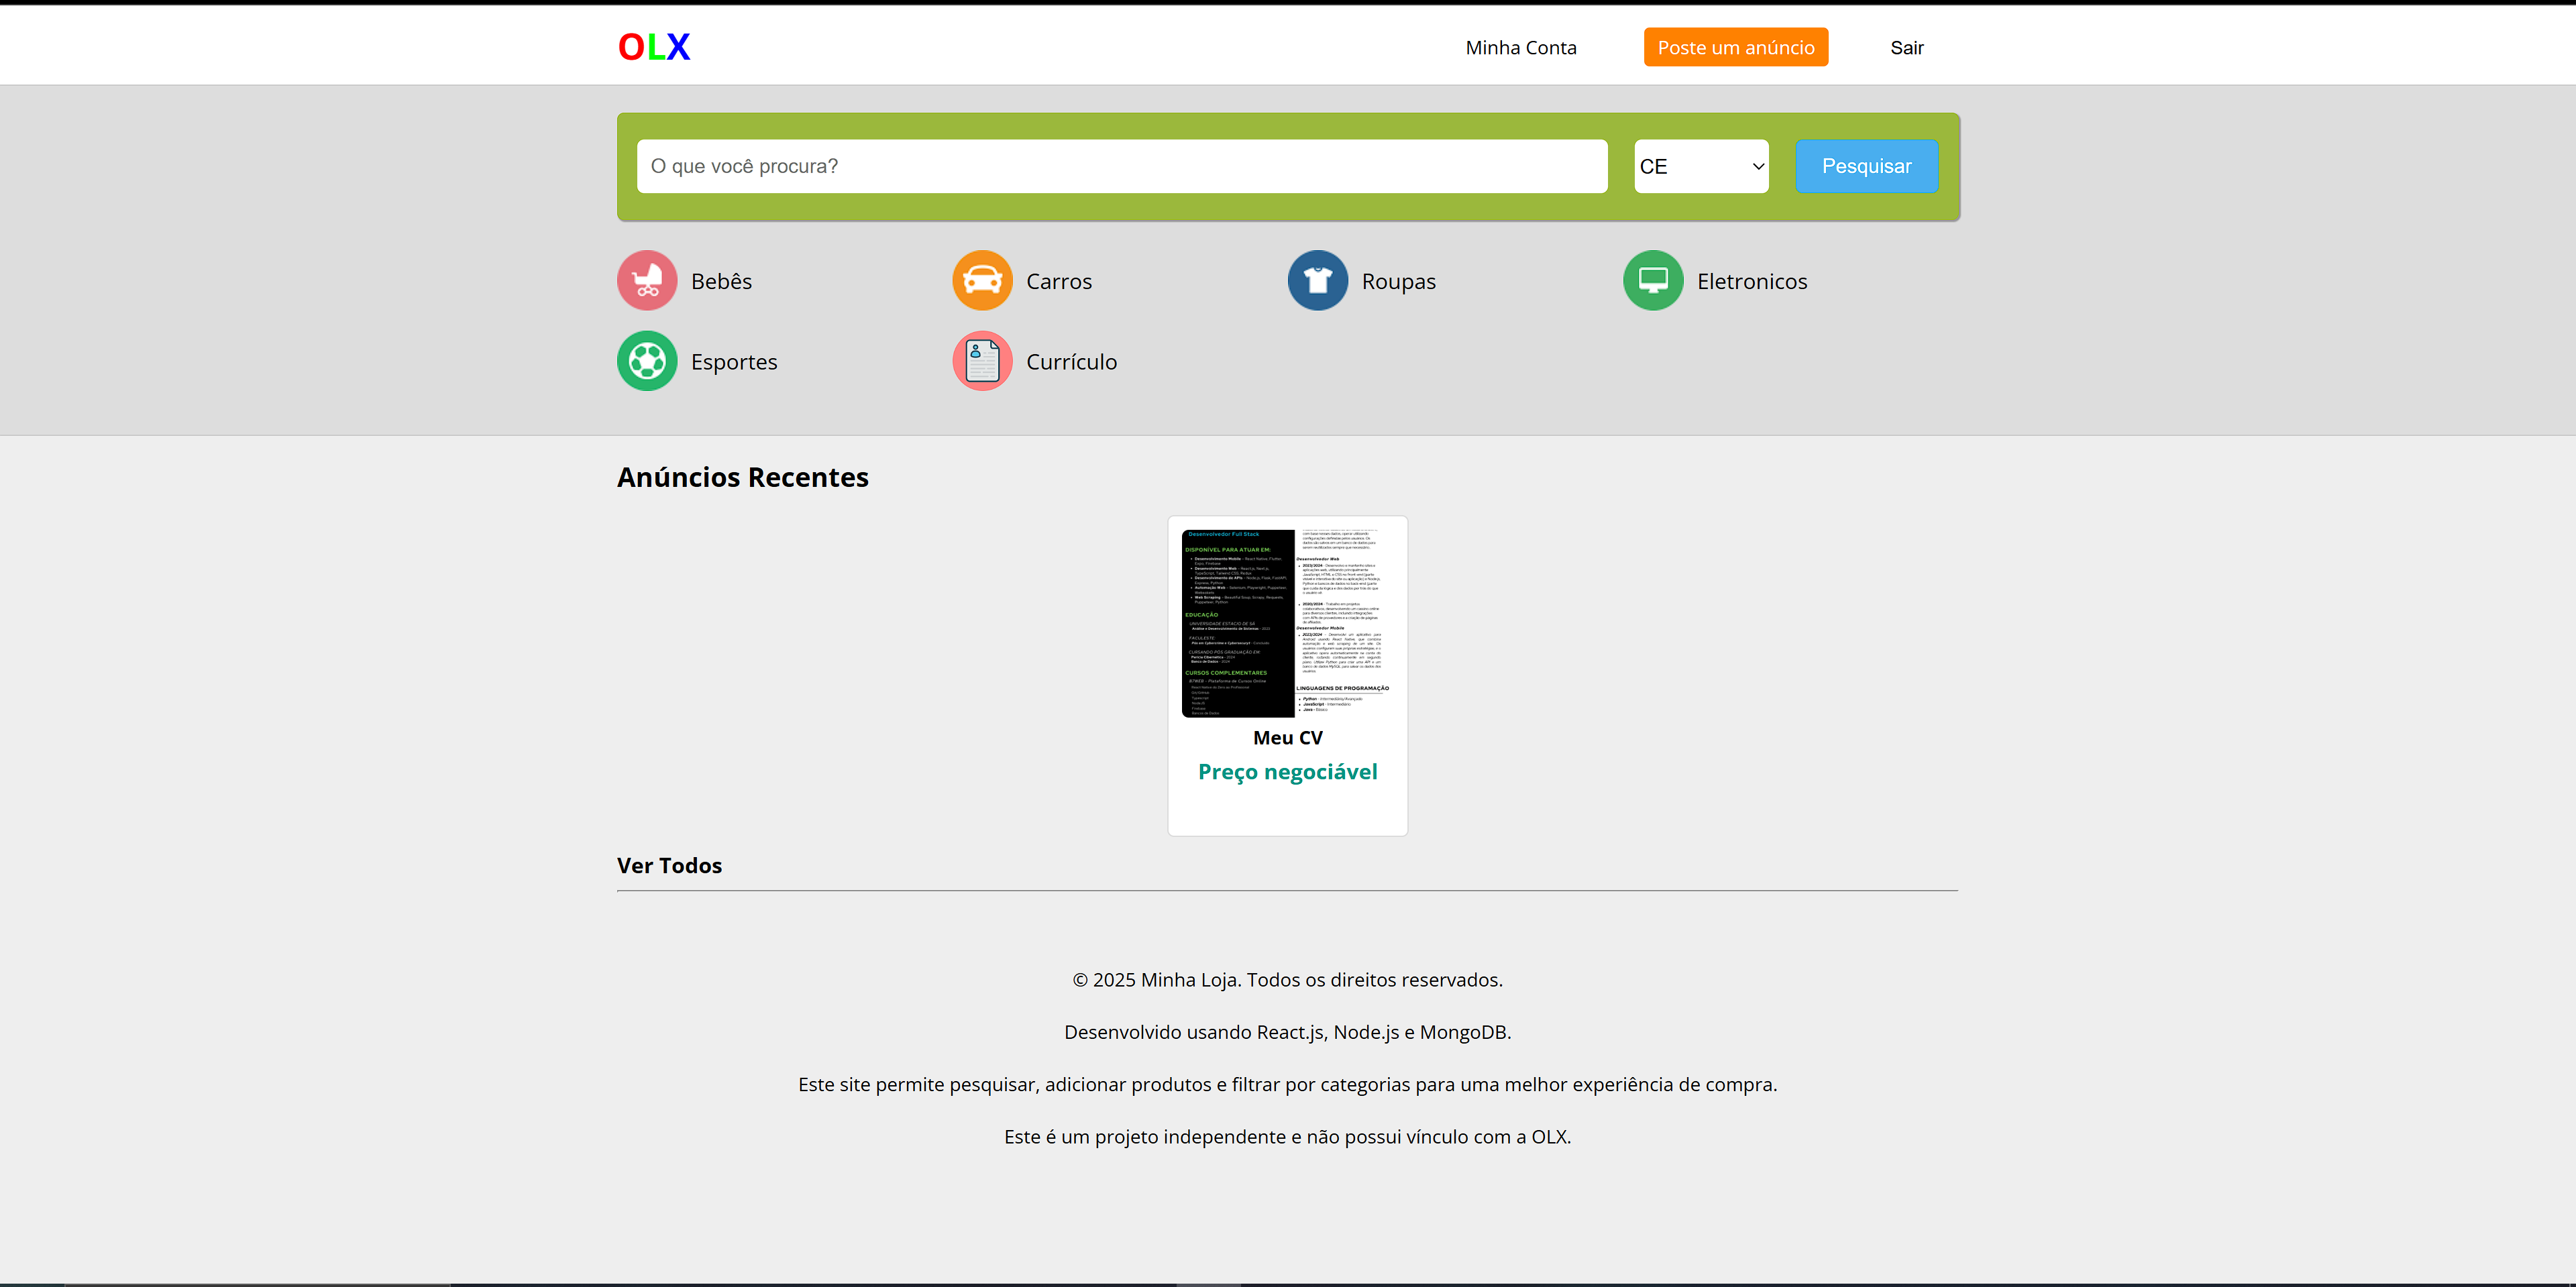Select the Carros category label
2576x1287 pixels.
[x=1058, y=282]
